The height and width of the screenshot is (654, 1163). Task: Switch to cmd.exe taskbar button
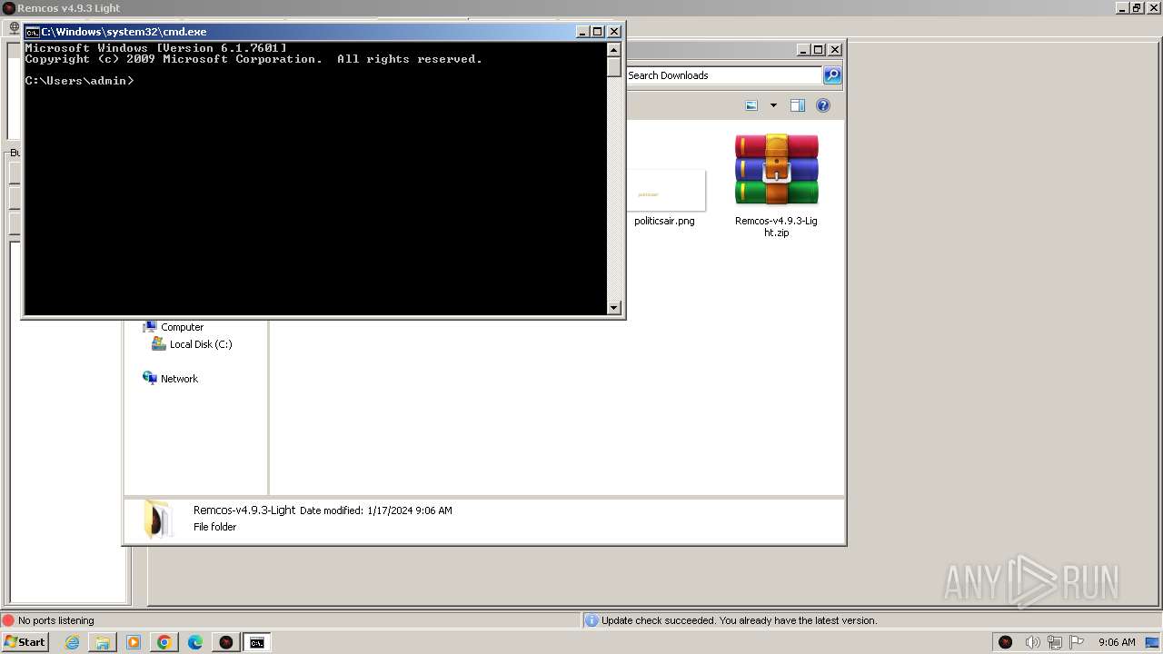[x=257, y=642]
